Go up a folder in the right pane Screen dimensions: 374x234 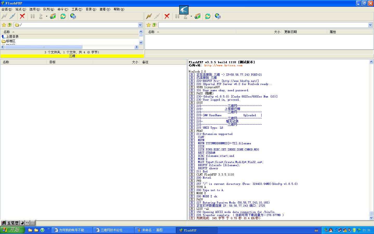[154, 25]
